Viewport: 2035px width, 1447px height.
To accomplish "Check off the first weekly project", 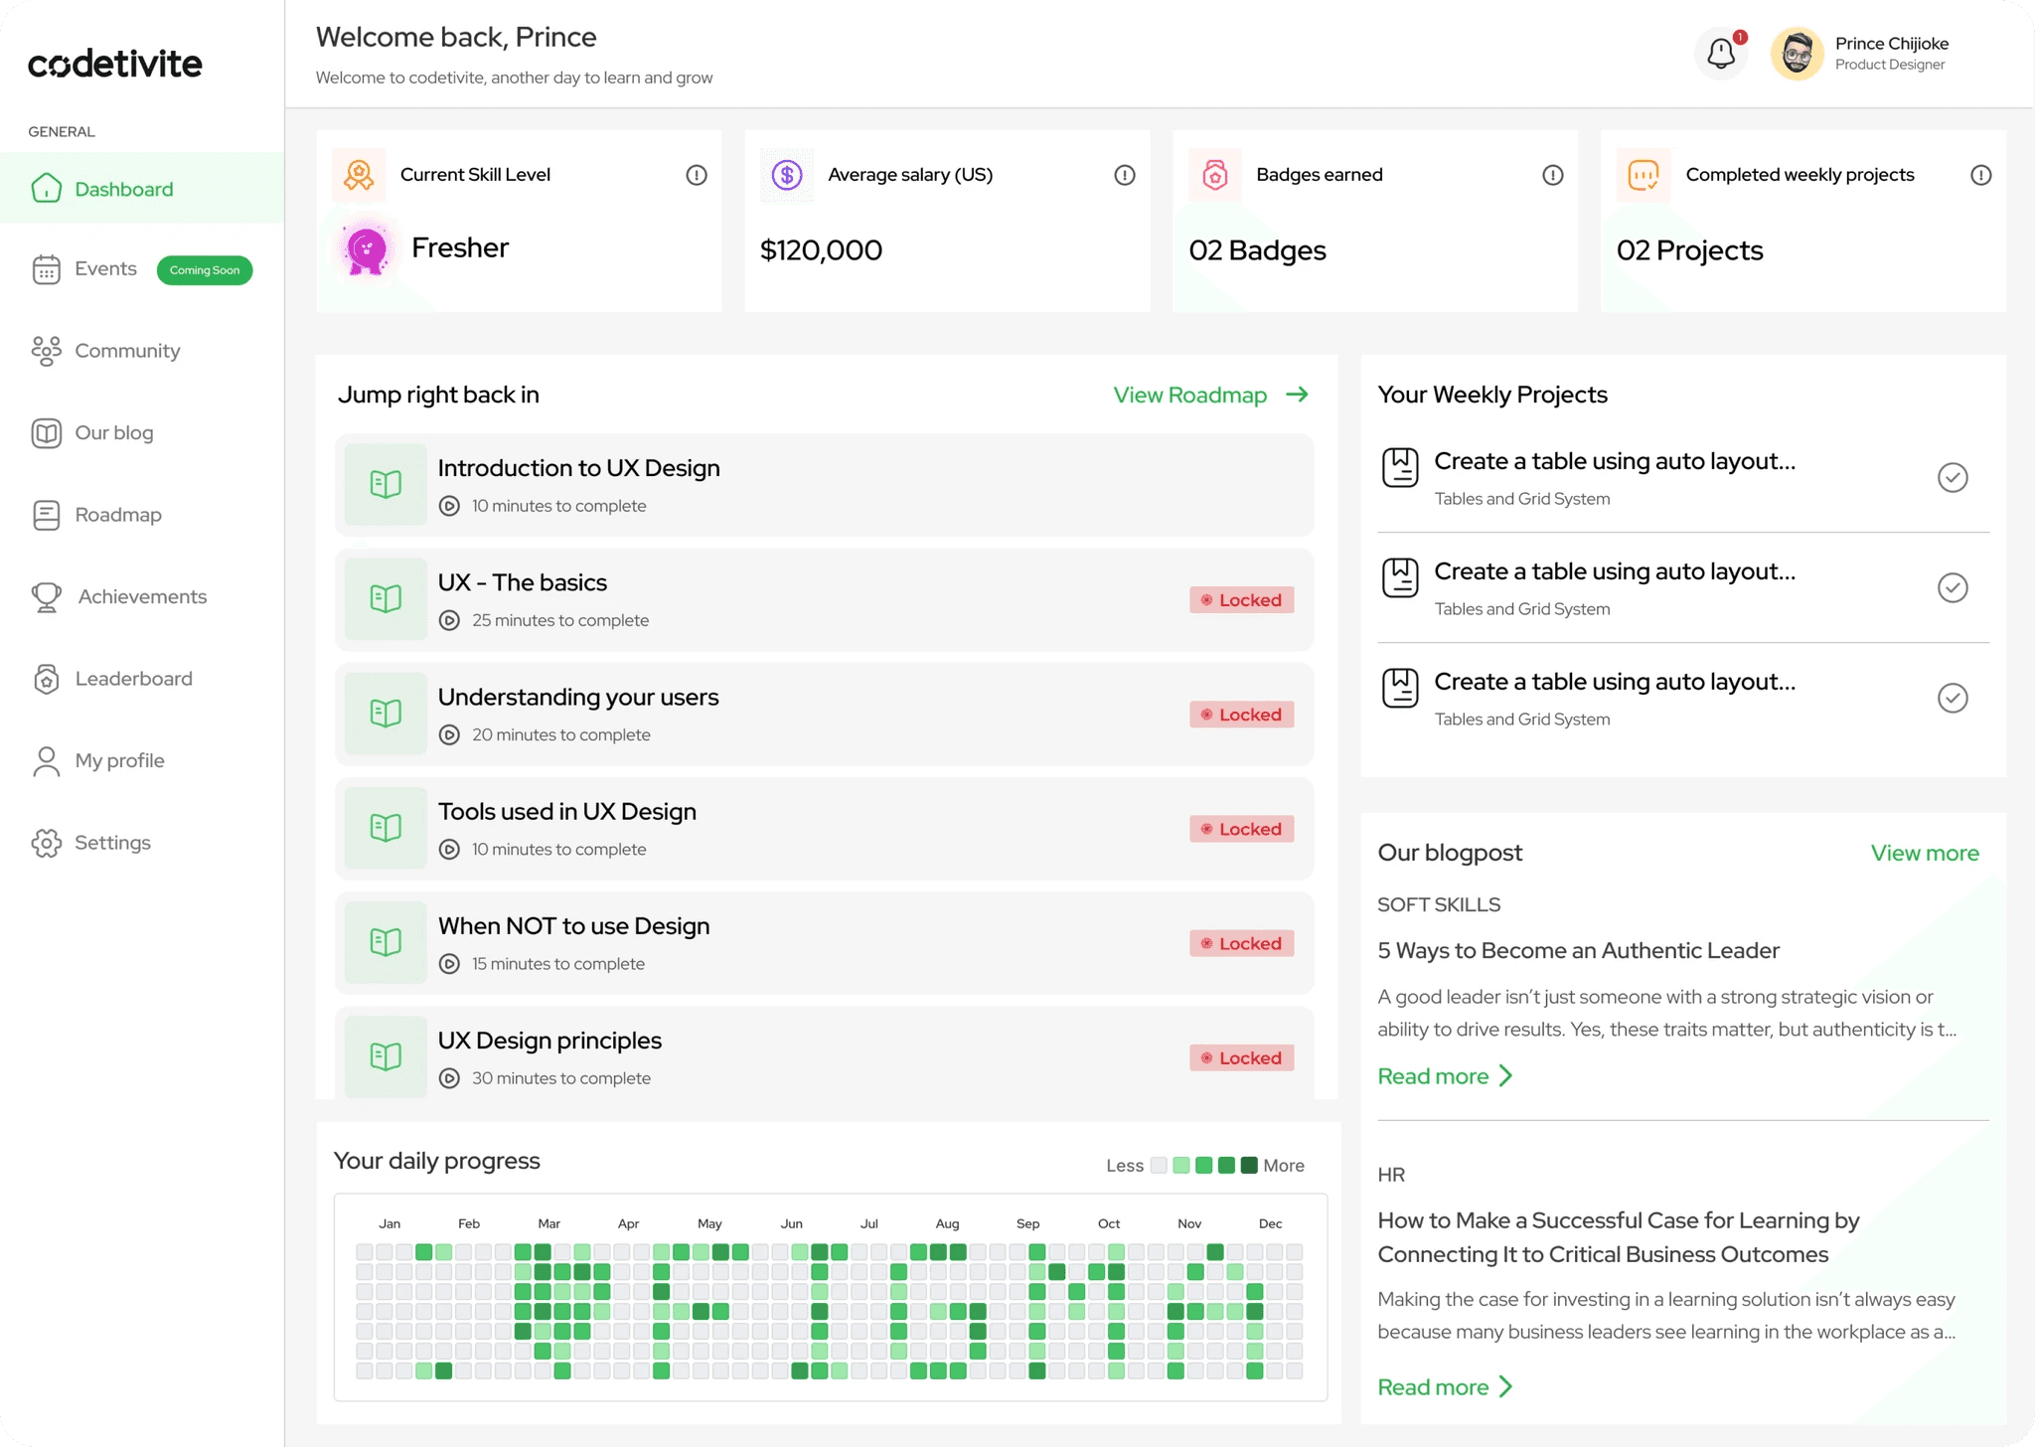I will click(x=1952, y=478).
